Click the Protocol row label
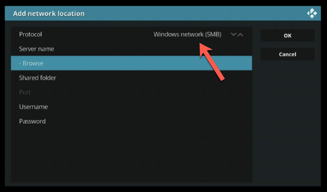Viewport: 327px width, 192px height. (x=30, y=34)
